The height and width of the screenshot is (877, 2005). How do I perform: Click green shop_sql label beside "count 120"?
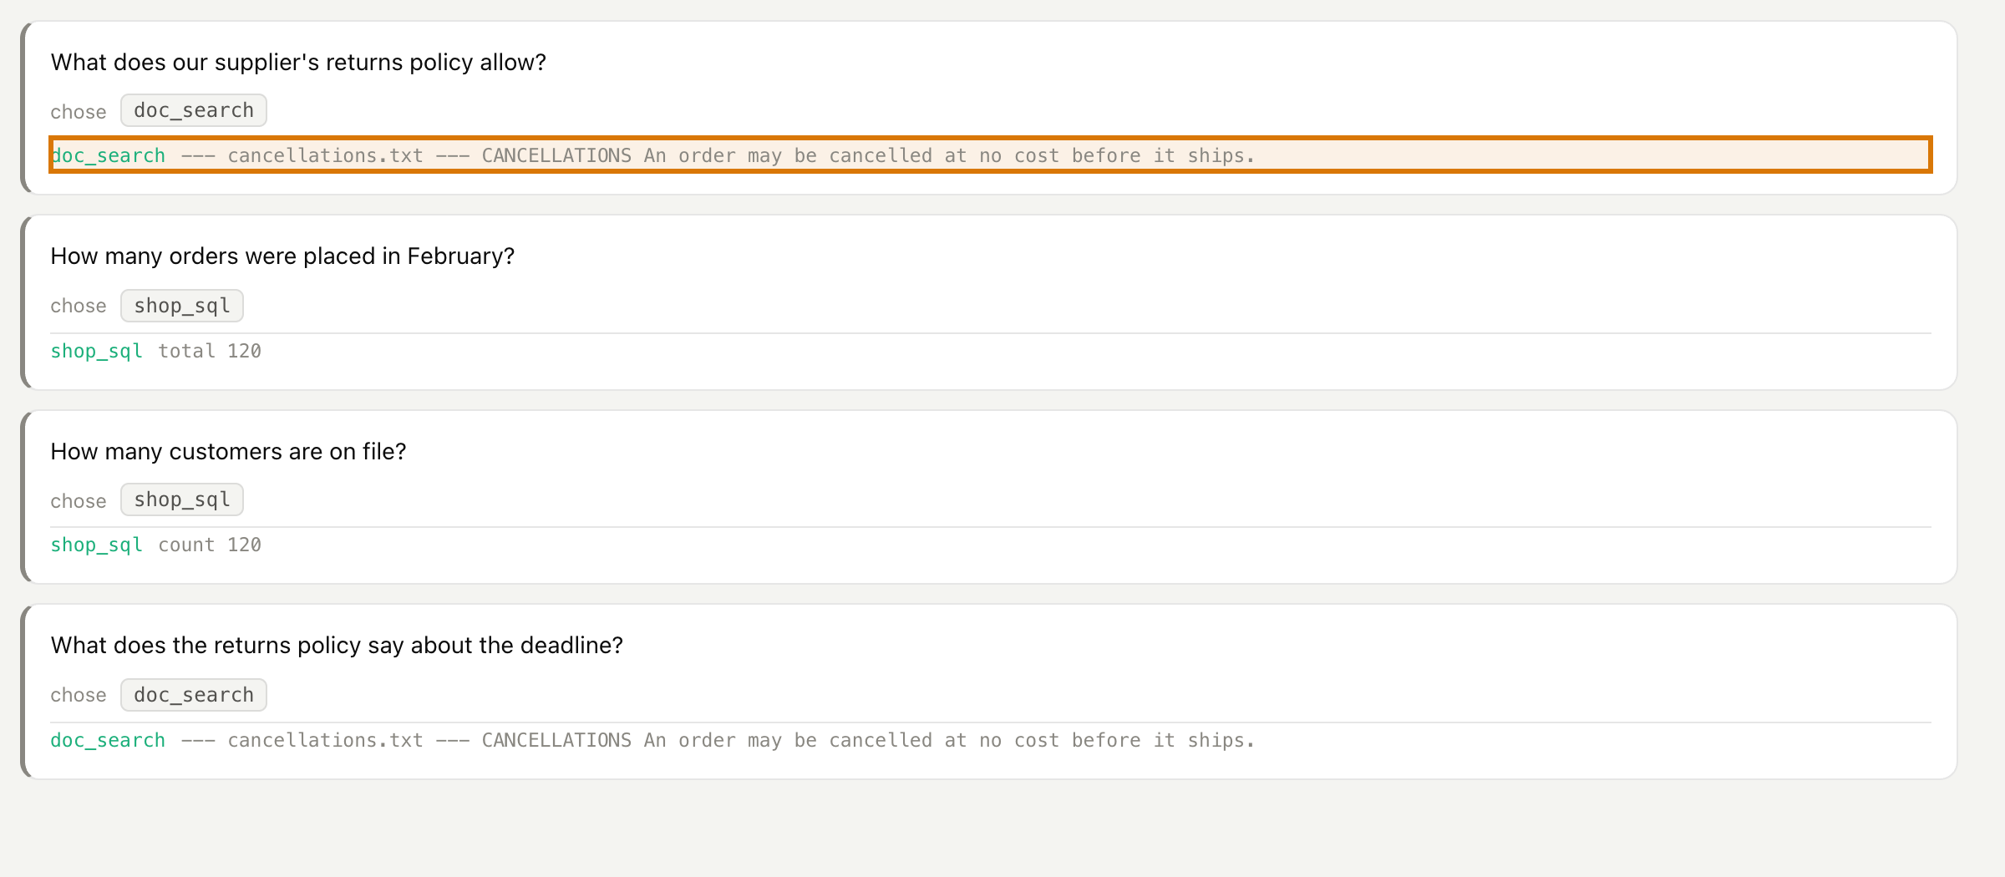click(x=96, y=545)
